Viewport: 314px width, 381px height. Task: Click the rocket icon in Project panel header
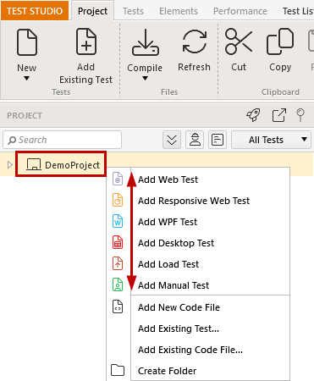pyautogui.click(x=253, y=115)
